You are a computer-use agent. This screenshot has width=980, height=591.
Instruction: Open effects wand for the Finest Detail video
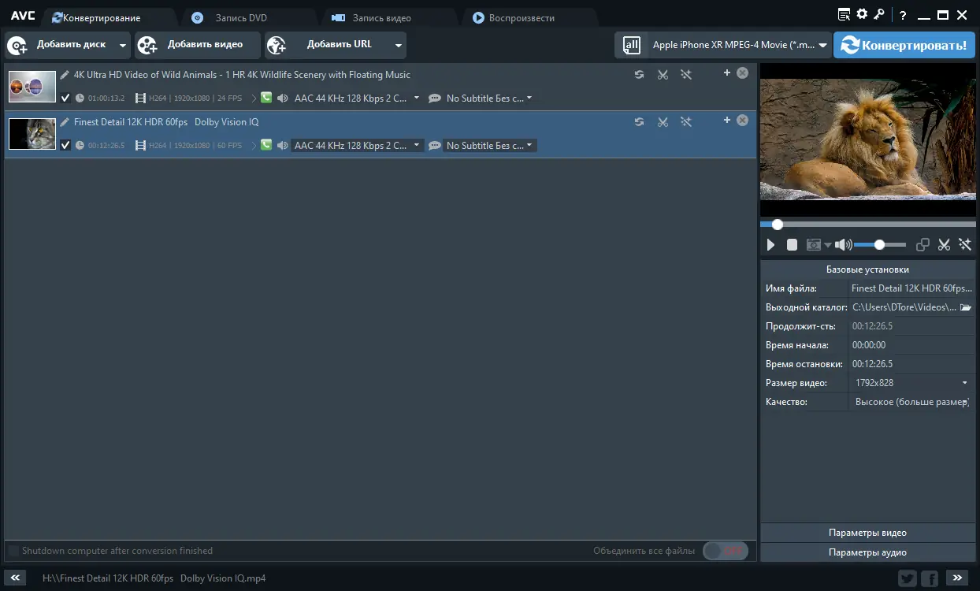click(686, 122)
